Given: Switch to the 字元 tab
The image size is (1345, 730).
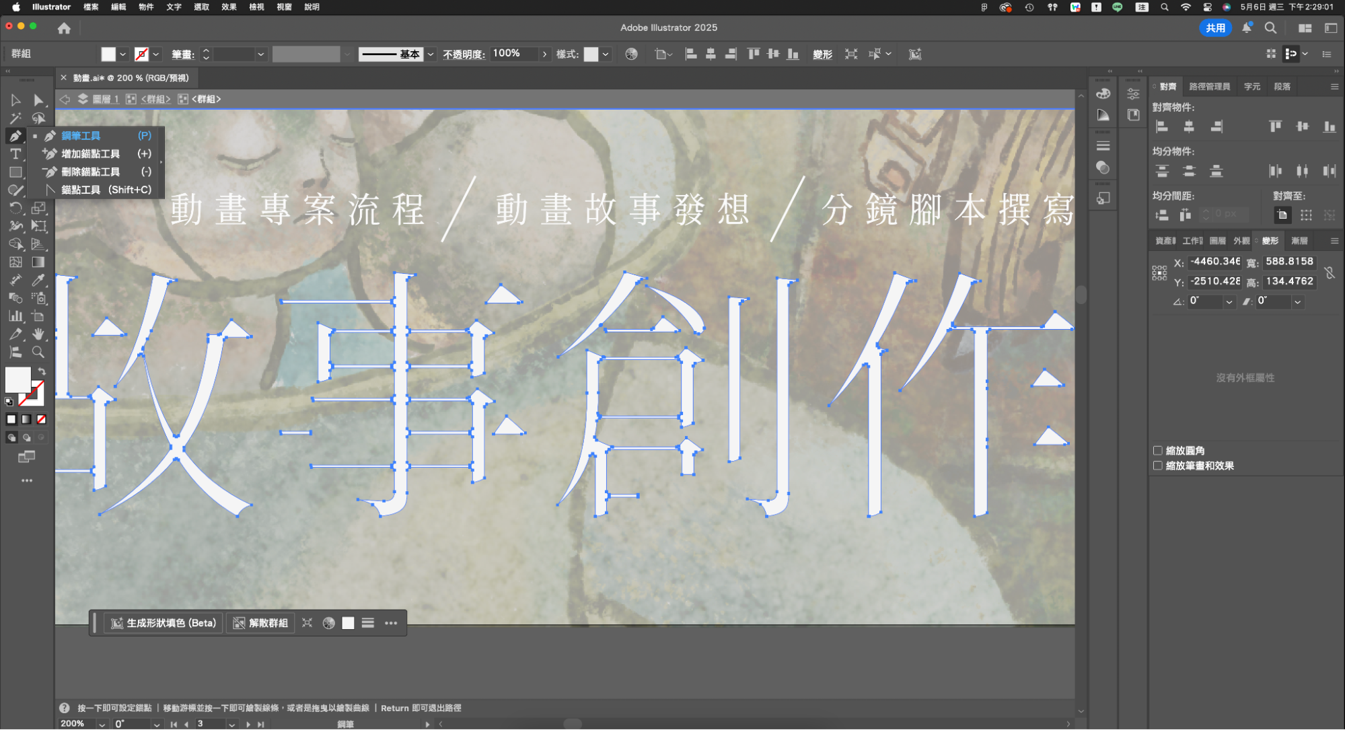Looking at the screenshot, I should 1252,87.
